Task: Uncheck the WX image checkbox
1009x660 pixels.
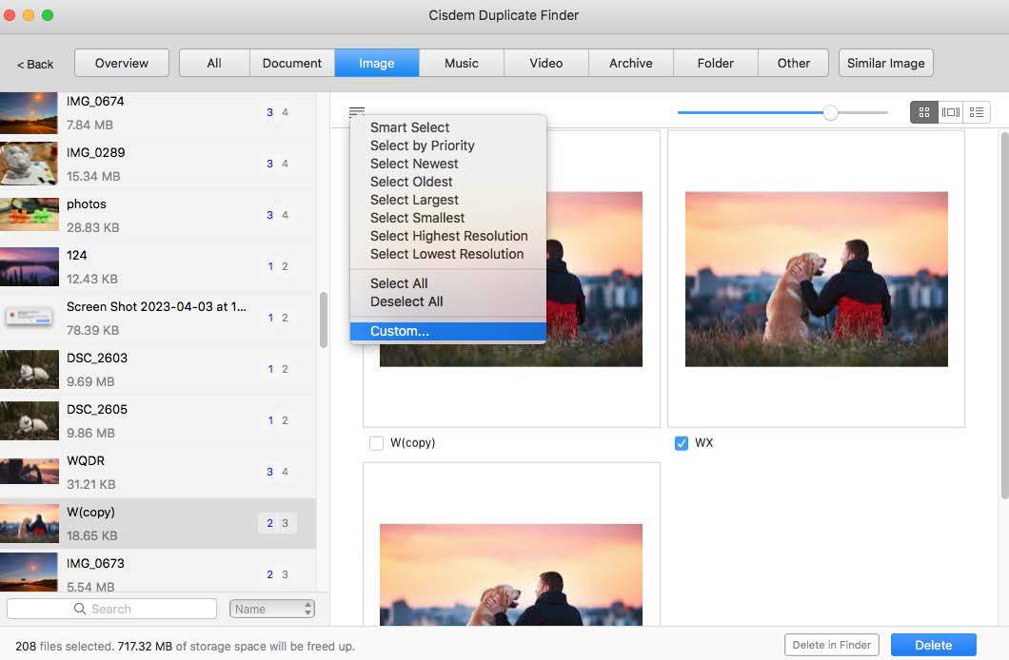Action: (682, 442)
